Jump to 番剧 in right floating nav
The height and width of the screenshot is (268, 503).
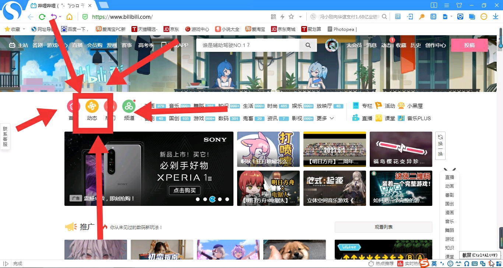(449, 195)
